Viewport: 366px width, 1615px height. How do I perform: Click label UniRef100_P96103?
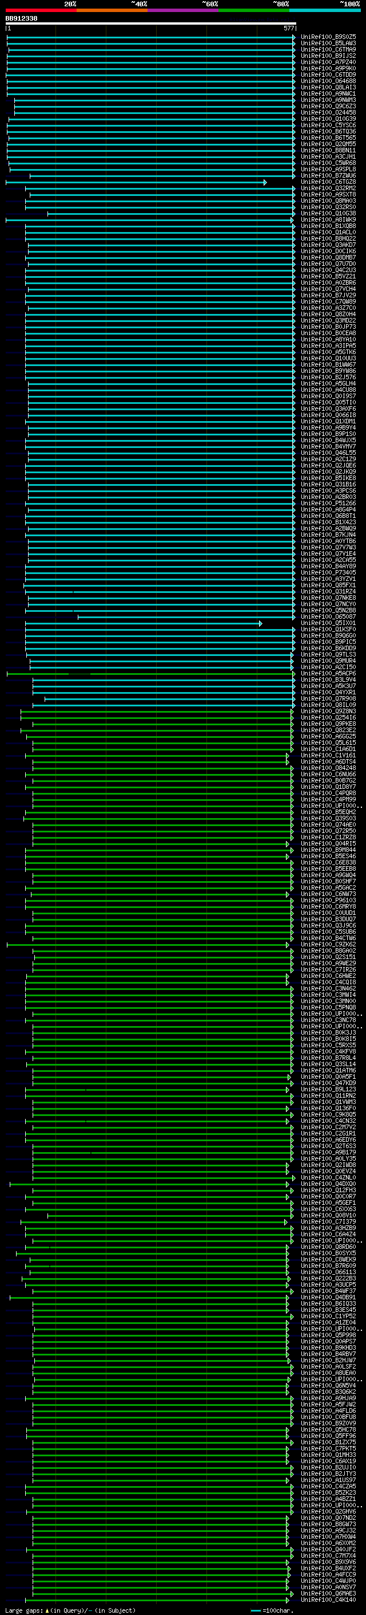coord(328,900)
